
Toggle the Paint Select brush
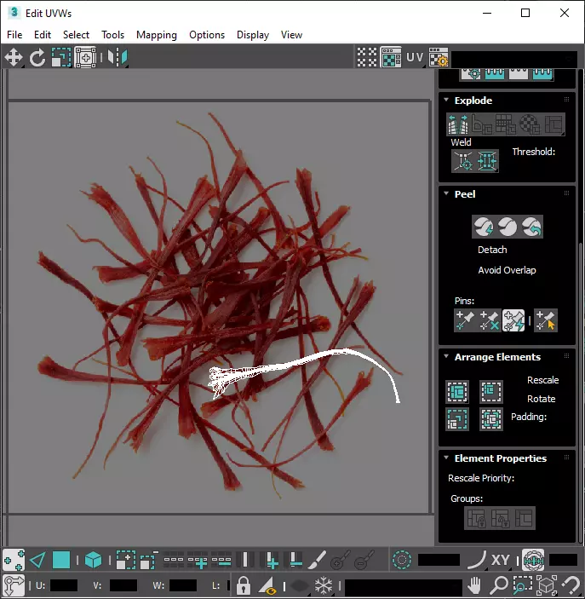(x=317, y=561)
